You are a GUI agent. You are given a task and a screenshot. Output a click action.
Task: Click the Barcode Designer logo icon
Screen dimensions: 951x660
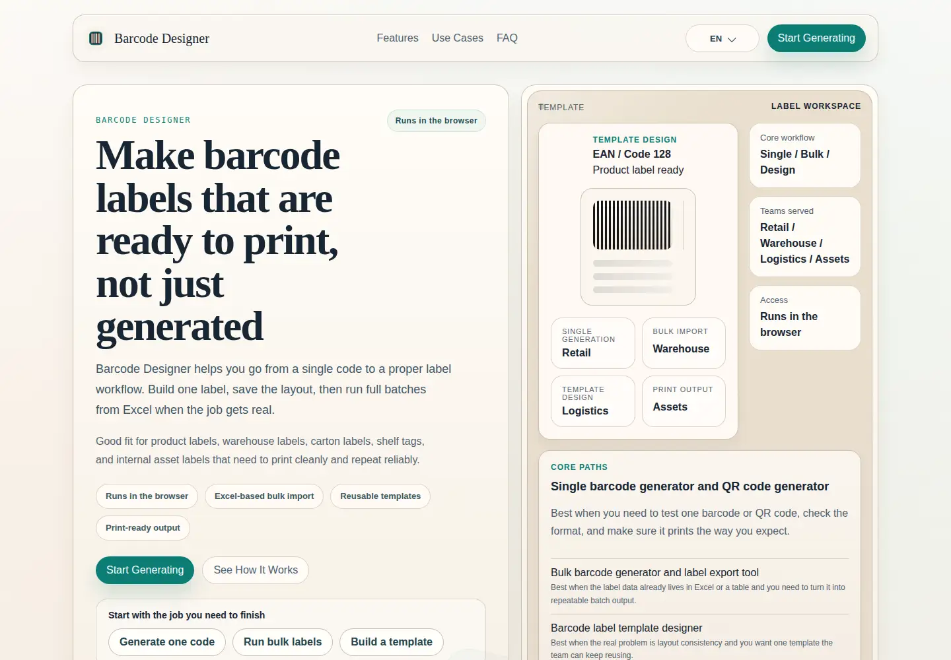(96, 38)
